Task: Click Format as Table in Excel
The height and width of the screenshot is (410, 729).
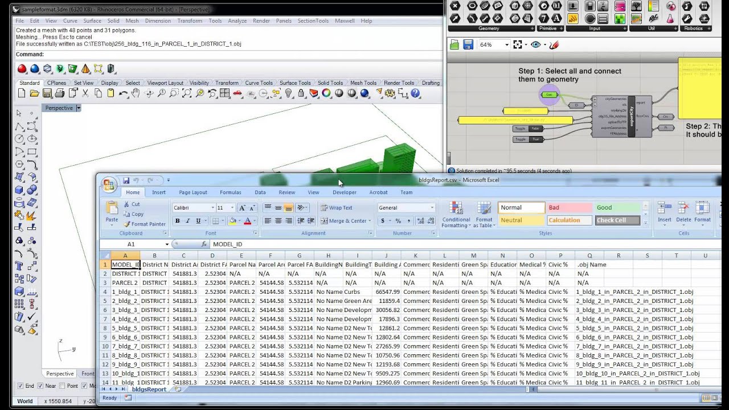Action: pos(484,215)
